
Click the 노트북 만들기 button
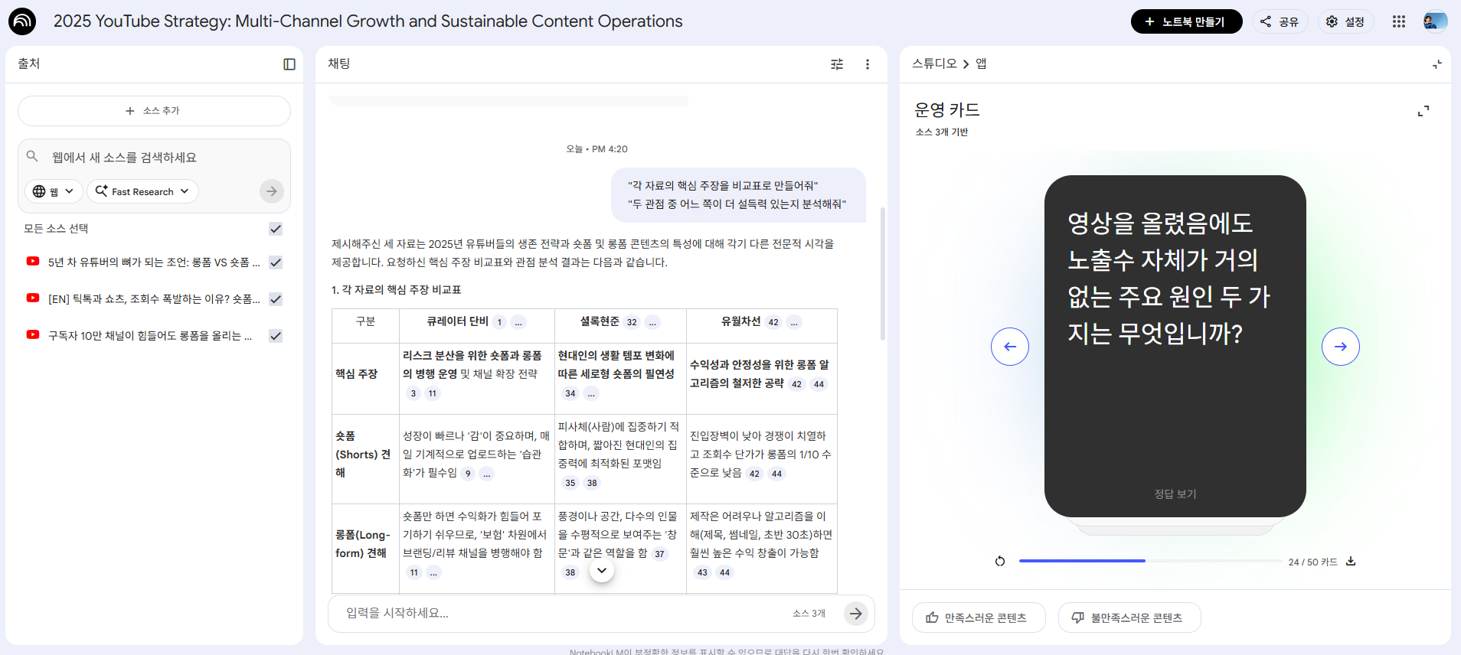(x=1186, y=21)
